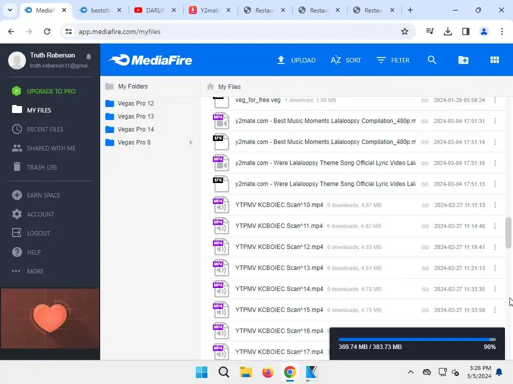Screen dimensions: 513x384
Task: Open Chrome three-dot menu
Action: coord(501,31)
